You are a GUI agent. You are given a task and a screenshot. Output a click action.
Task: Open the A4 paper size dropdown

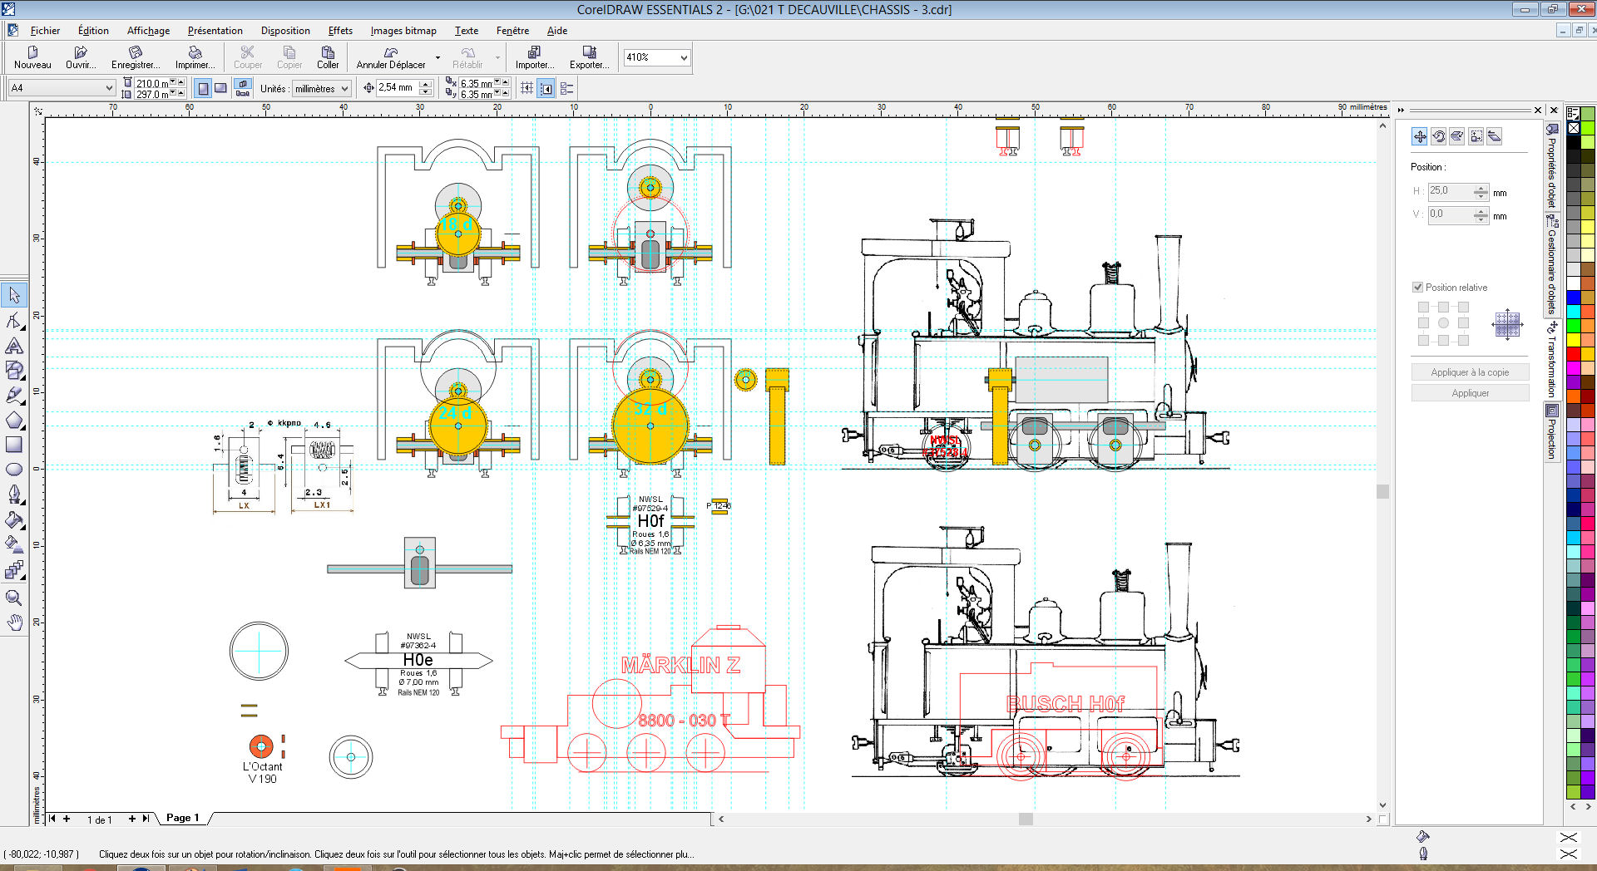coord(109,87)
